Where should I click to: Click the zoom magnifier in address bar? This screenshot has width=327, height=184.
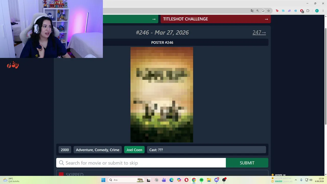[x=258, y=11]
